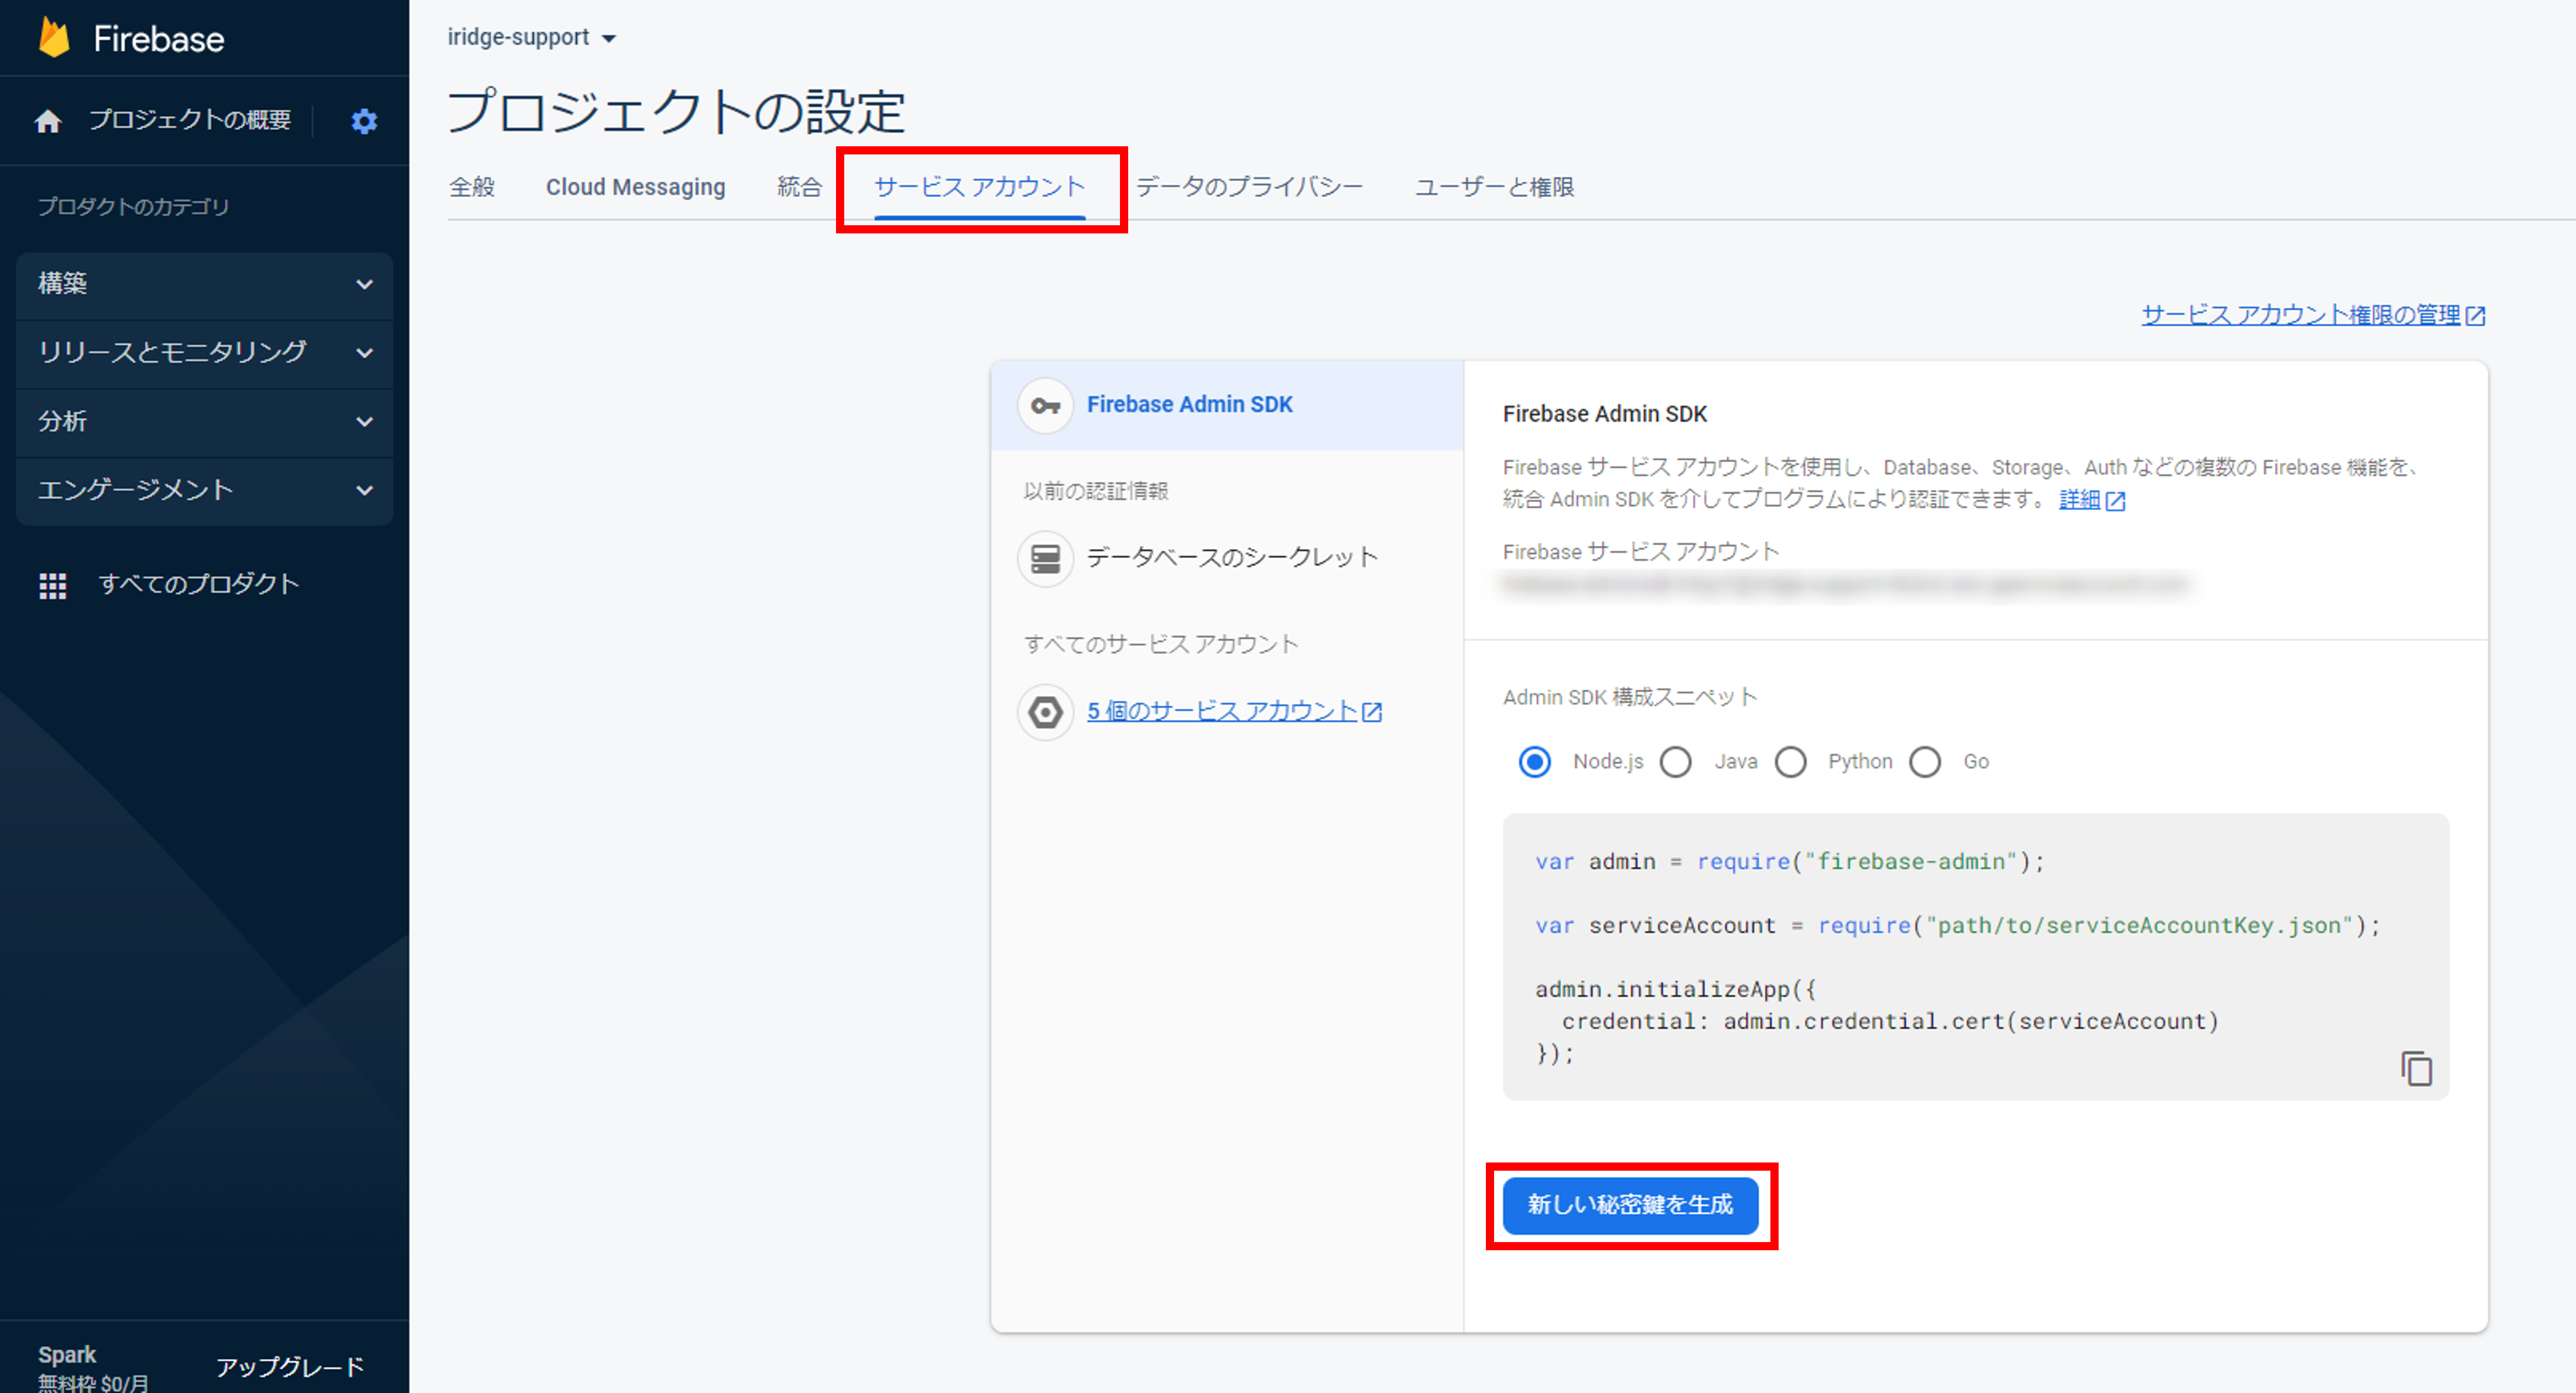Click the Admin SDK 構成スニペット label

[1630, 697]
